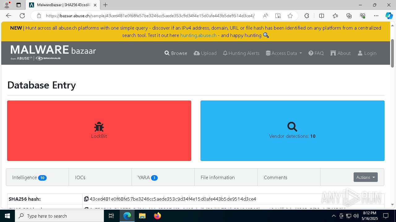The image size is (396, 222).
Task: Open the Upload page
Action: (x=205, y=53)
